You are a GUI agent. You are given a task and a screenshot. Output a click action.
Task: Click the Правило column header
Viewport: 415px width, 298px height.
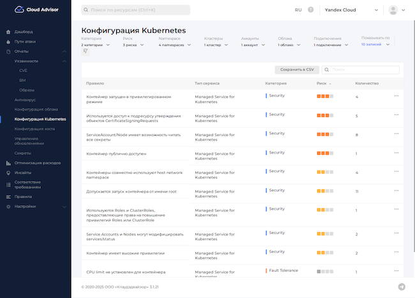click(95, 83)
